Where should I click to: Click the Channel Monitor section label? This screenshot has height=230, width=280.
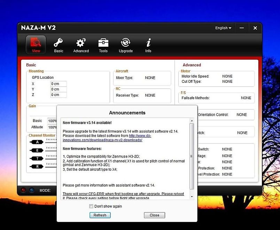[42, 136]
